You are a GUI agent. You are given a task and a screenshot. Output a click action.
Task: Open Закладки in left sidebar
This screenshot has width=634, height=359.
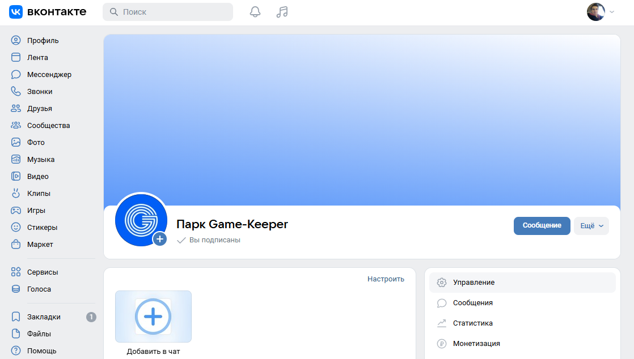point(44,317)
